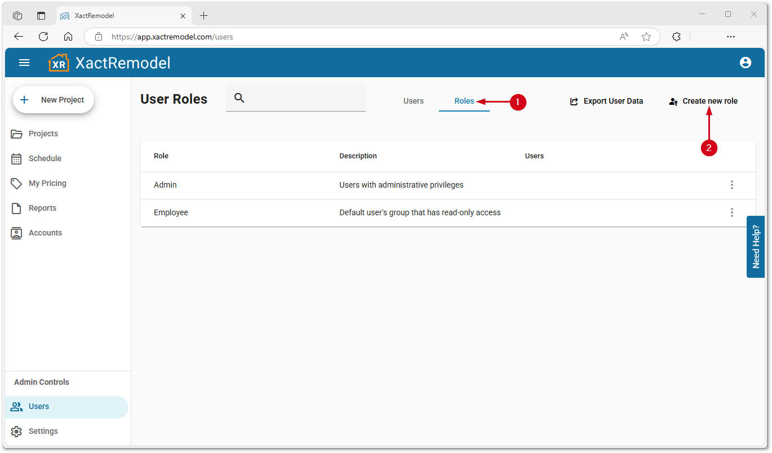Click Export User Data button
The image size is (772, 453).
click(606, 101)
